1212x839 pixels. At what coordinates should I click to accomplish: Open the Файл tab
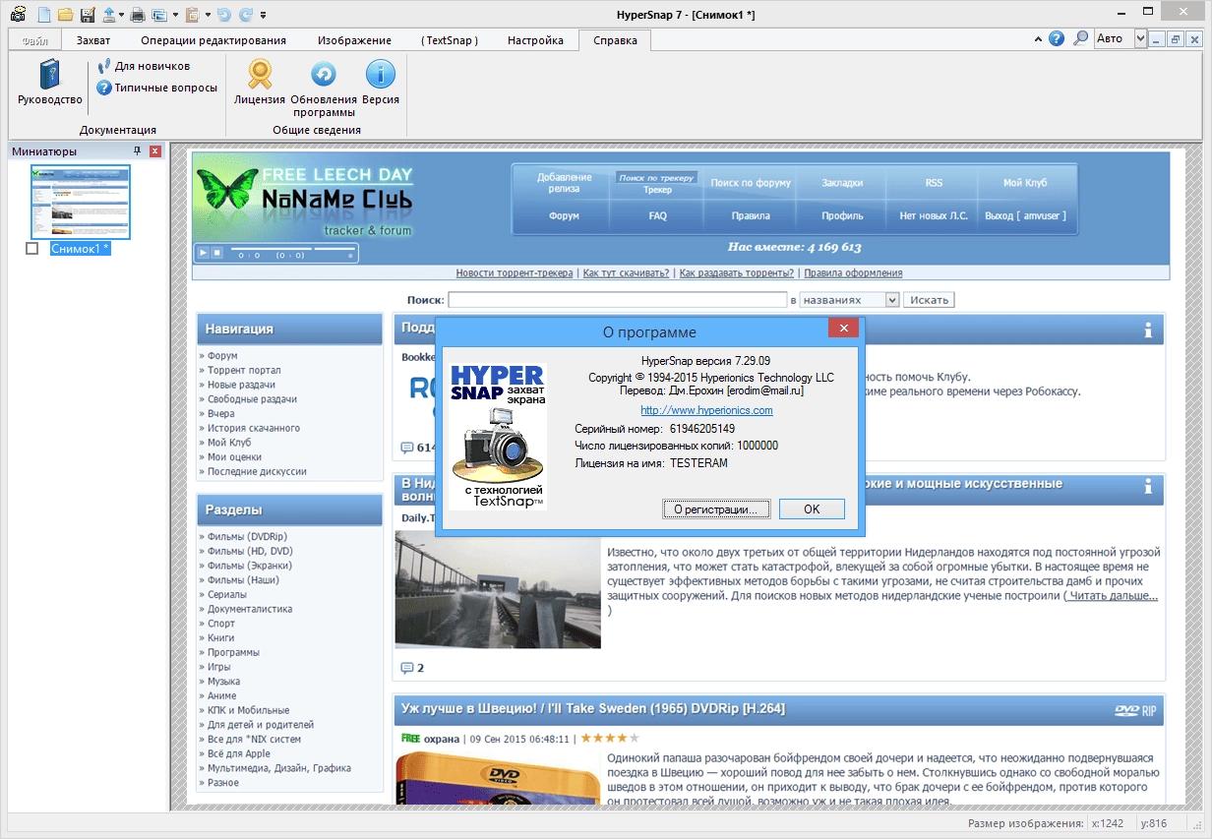tap(35, 40)
